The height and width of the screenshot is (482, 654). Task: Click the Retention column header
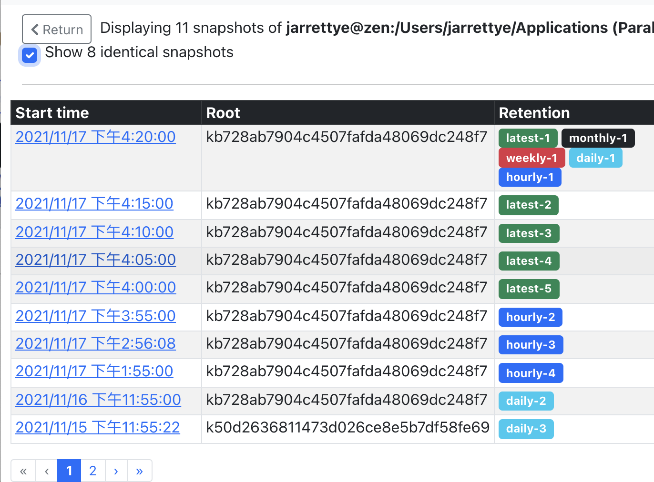pos(534,113)
